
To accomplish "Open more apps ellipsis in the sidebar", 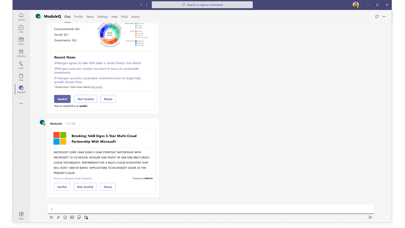I will coord(21,103).
